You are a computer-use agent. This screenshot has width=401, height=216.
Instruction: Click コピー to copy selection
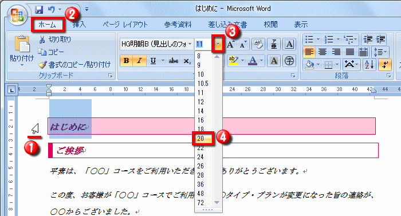click(x=51, y=52)
